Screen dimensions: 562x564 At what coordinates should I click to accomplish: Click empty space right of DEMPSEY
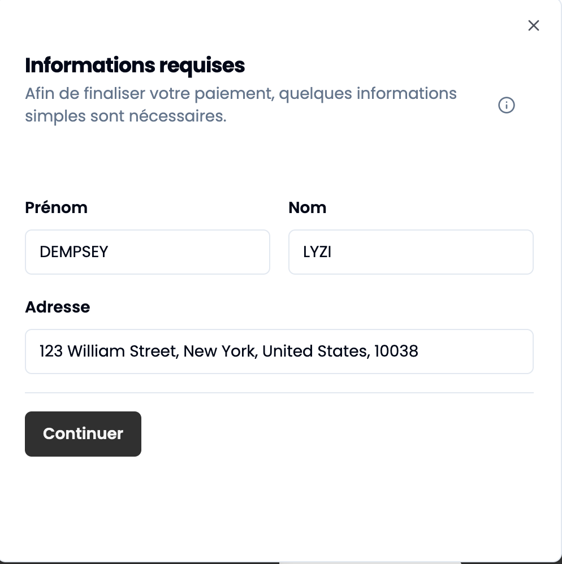[189, 252]
